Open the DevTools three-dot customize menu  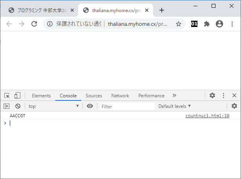pyautogui.click(x=223, y=96)
